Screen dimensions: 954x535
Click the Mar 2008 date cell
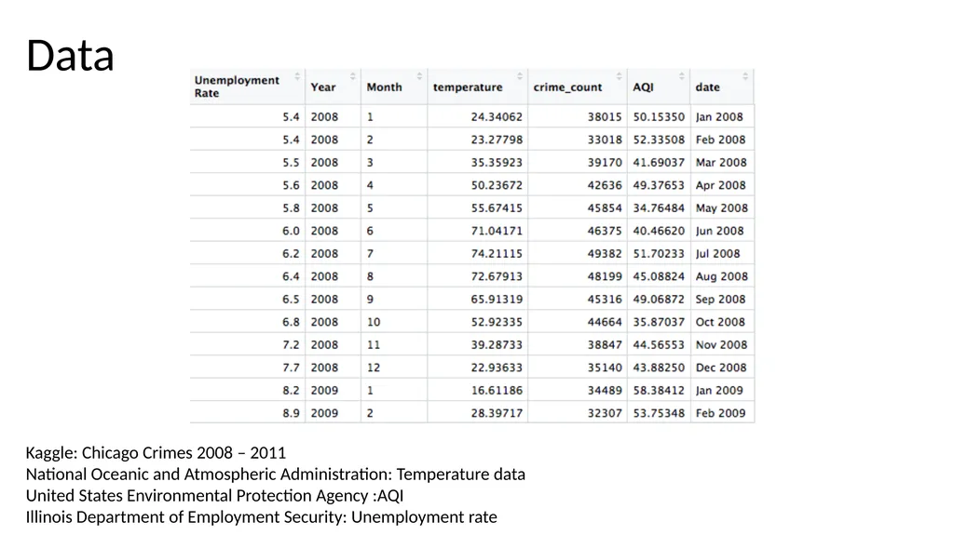(721, 162)
